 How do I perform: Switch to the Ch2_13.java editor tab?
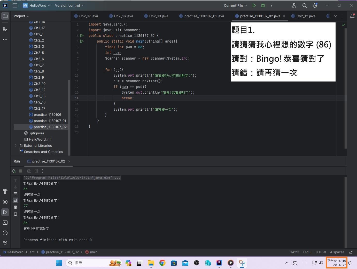(x=156, y=16)
